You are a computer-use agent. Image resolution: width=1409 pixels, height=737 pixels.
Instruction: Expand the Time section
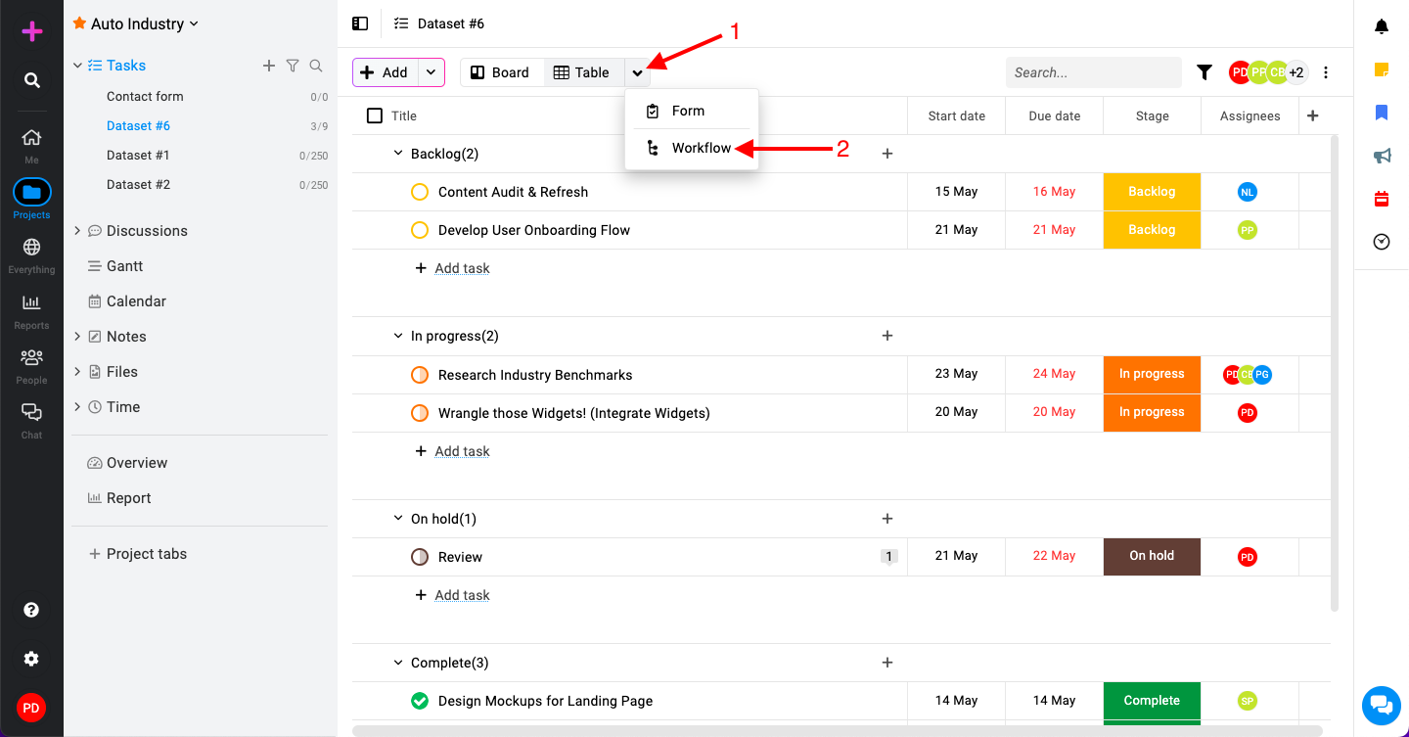[78, 407]
